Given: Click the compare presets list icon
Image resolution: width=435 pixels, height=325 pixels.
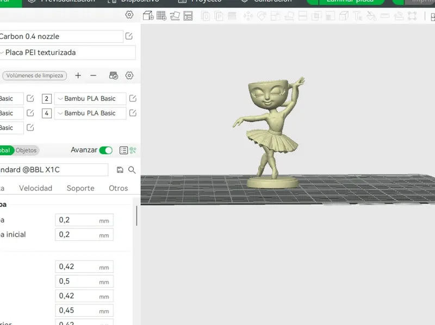Looking at the screenshot, I should click(124, 150).
